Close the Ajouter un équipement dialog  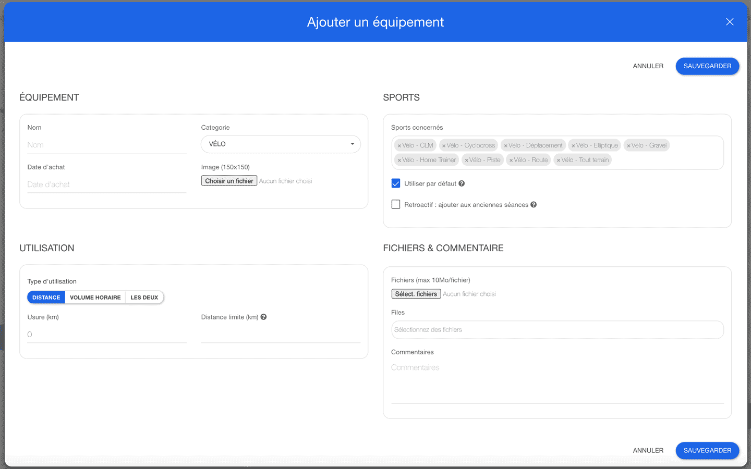tap(730, 22)
